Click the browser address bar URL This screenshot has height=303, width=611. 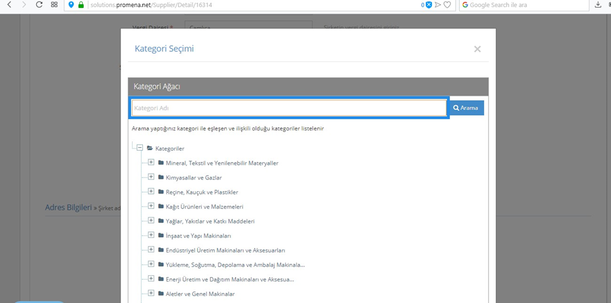pyautogui.click(x=151, y=5)
